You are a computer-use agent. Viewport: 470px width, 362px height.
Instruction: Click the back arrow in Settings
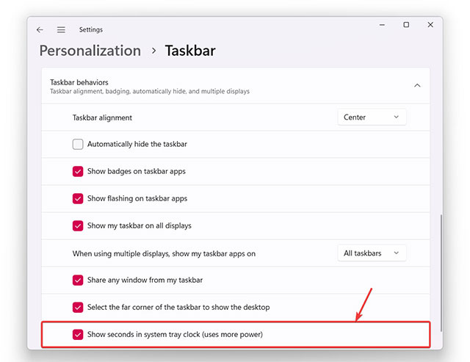(x=40, y=29)
